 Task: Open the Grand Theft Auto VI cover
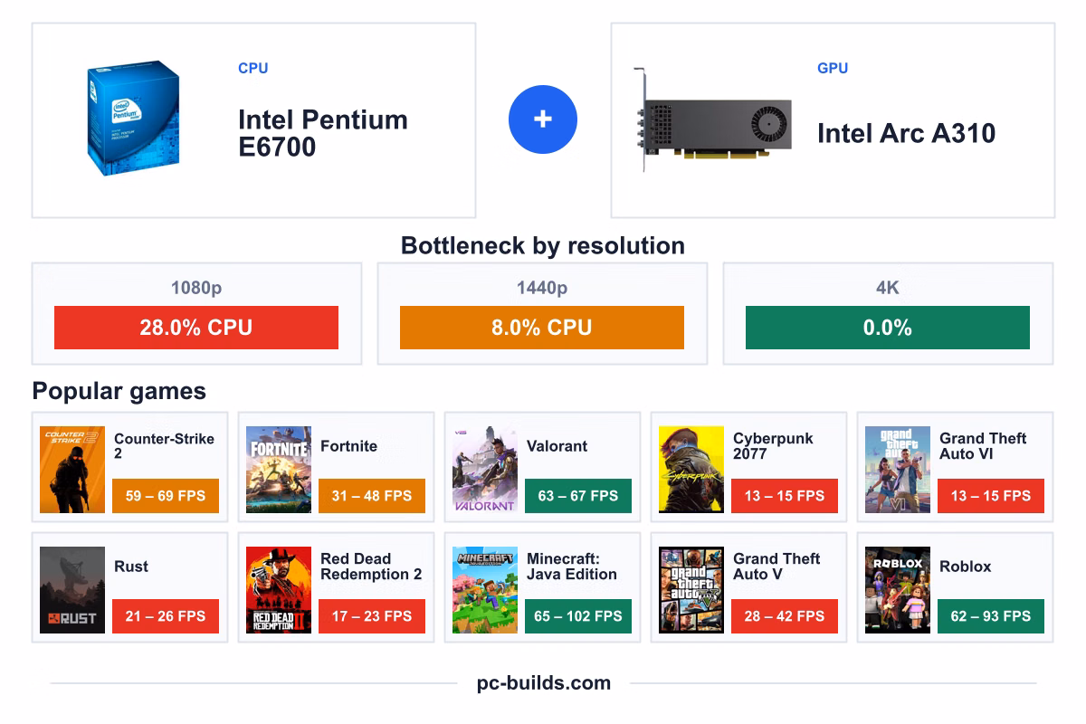pyautogui.click(x=898, y=470)
